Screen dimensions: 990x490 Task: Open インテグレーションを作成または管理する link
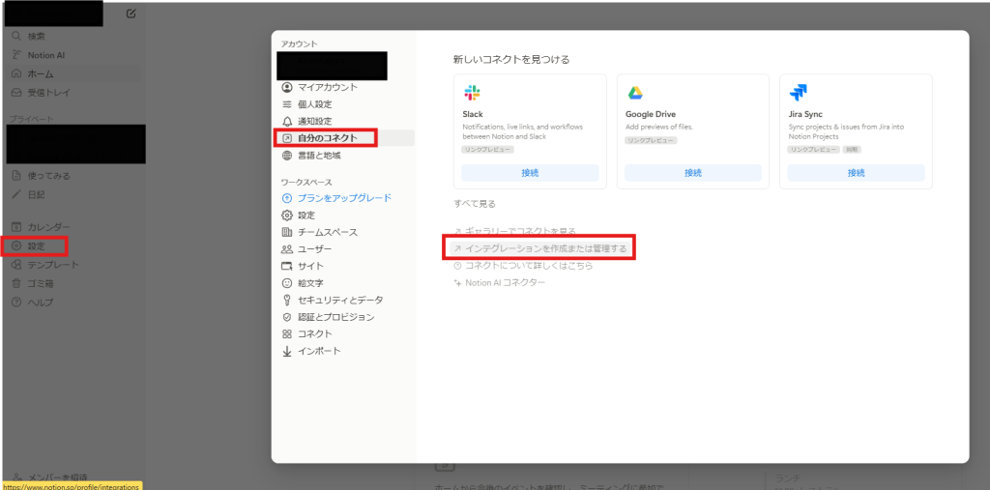coord(540,248)
